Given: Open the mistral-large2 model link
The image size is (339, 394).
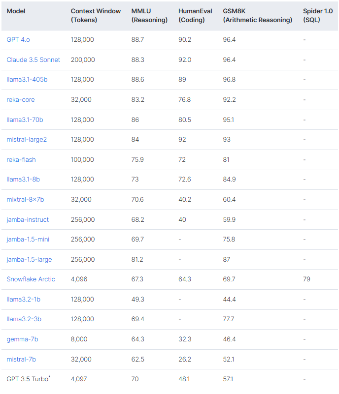Looking at the screenshot, I should pos(27,139).
